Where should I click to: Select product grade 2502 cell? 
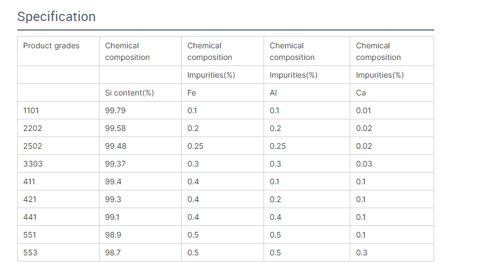click(x=32, y=146)
